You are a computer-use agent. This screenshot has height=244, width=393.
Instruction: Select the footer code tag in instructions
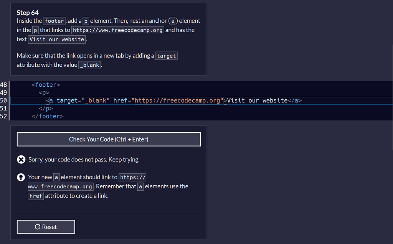(x=54, y=21)
